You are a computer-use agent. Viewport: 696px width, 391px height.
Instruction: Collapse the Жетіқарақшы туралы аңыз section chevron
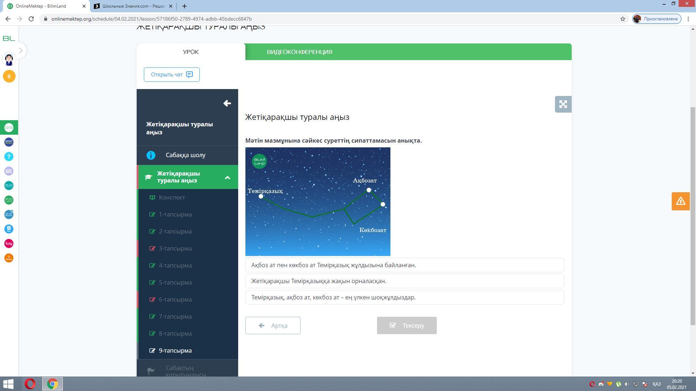227,177
